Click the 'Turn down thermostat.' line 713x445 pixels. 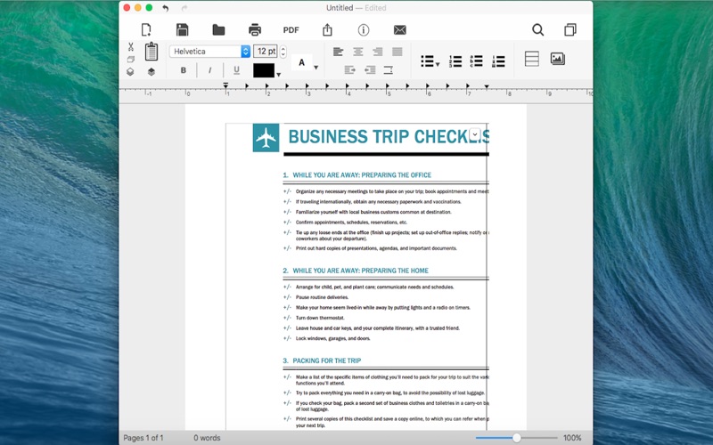(x=320, y=318)
